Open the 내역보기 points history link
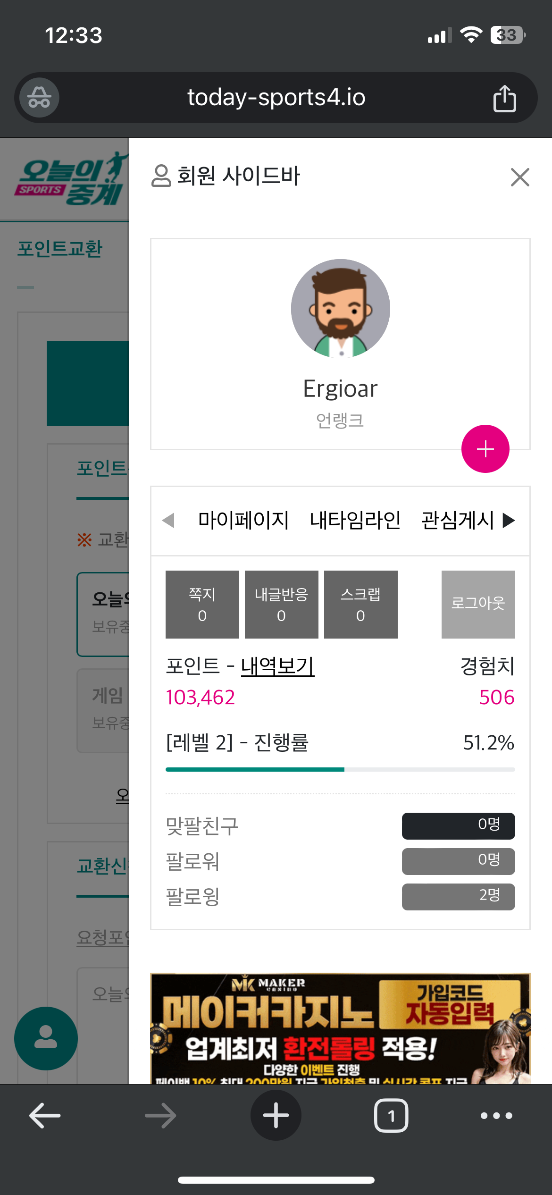 278,666
